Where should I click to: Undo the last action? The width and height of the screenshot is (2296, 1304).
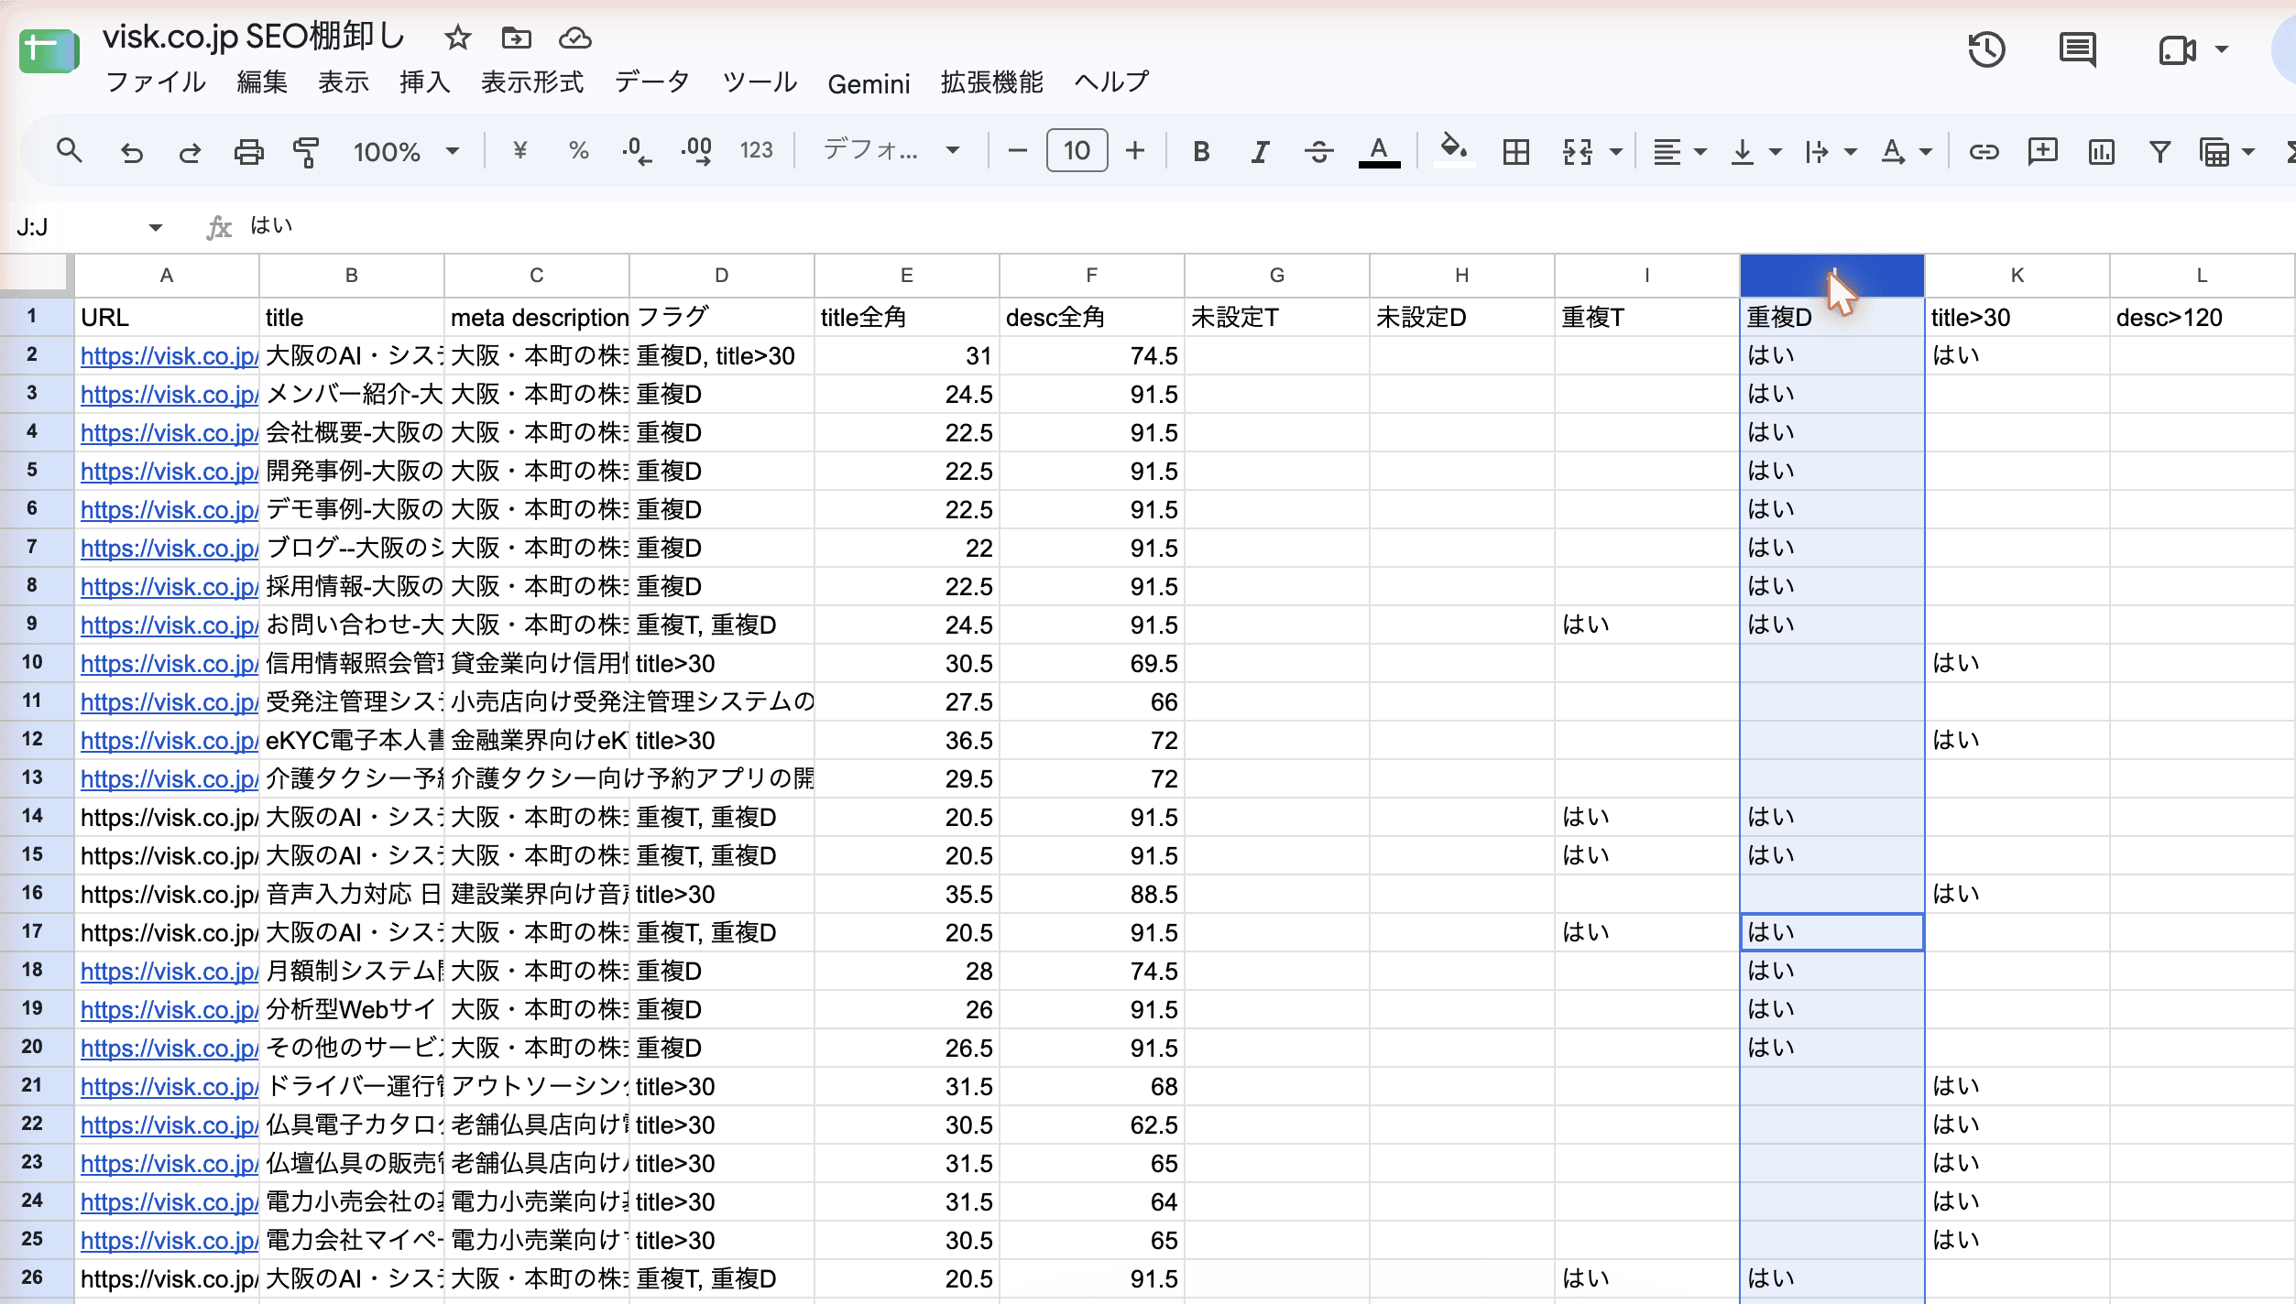(131, 151)
